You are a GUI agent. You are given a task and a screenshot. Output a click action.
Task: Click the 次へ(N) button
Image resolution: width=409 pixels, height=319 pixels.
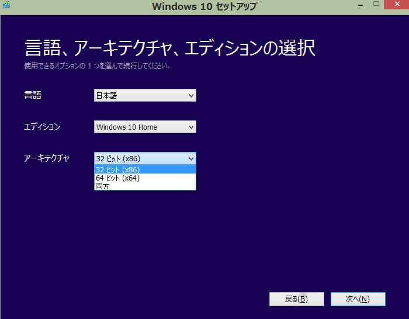click(358, 299)
